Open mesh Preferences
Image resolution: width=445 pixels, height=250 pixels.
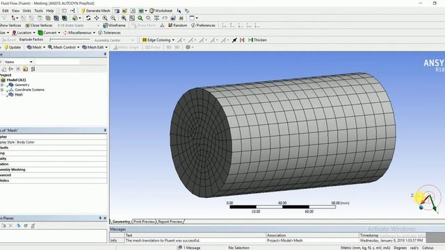click(x=203, y=25)
